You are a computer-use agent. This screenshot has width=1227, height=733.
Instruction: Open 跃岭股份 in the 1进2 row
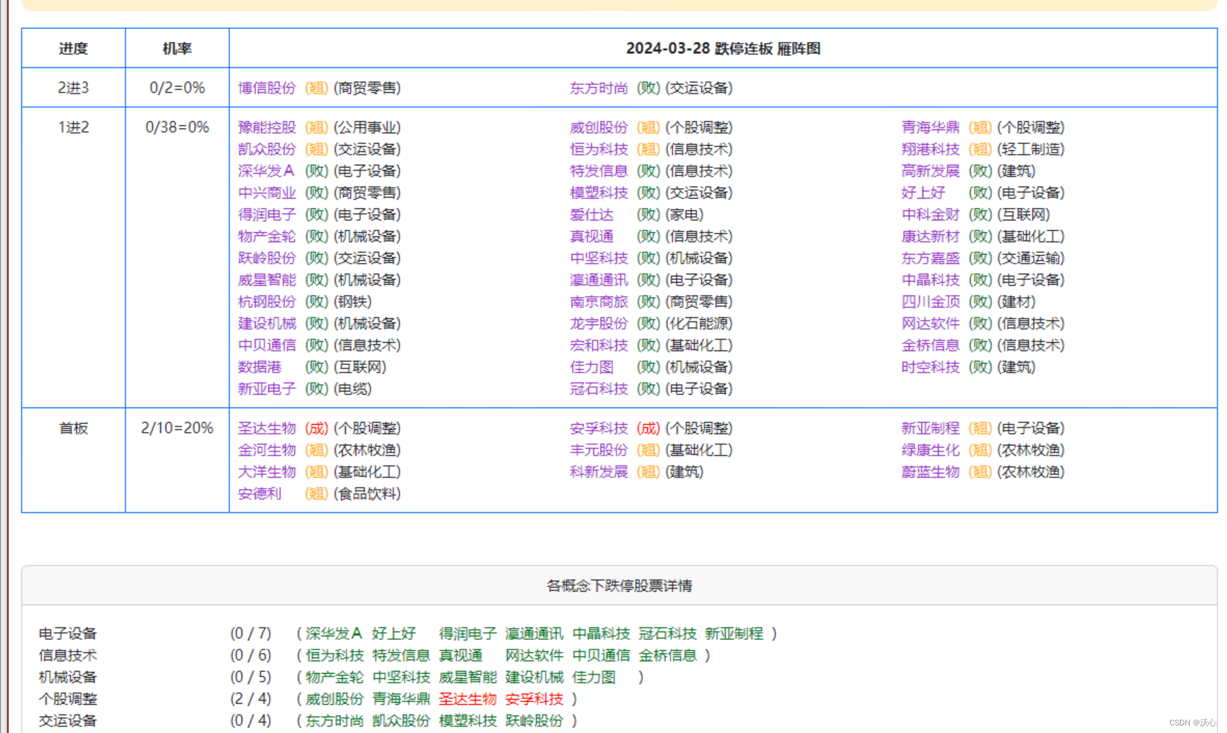tap(266, 258)
